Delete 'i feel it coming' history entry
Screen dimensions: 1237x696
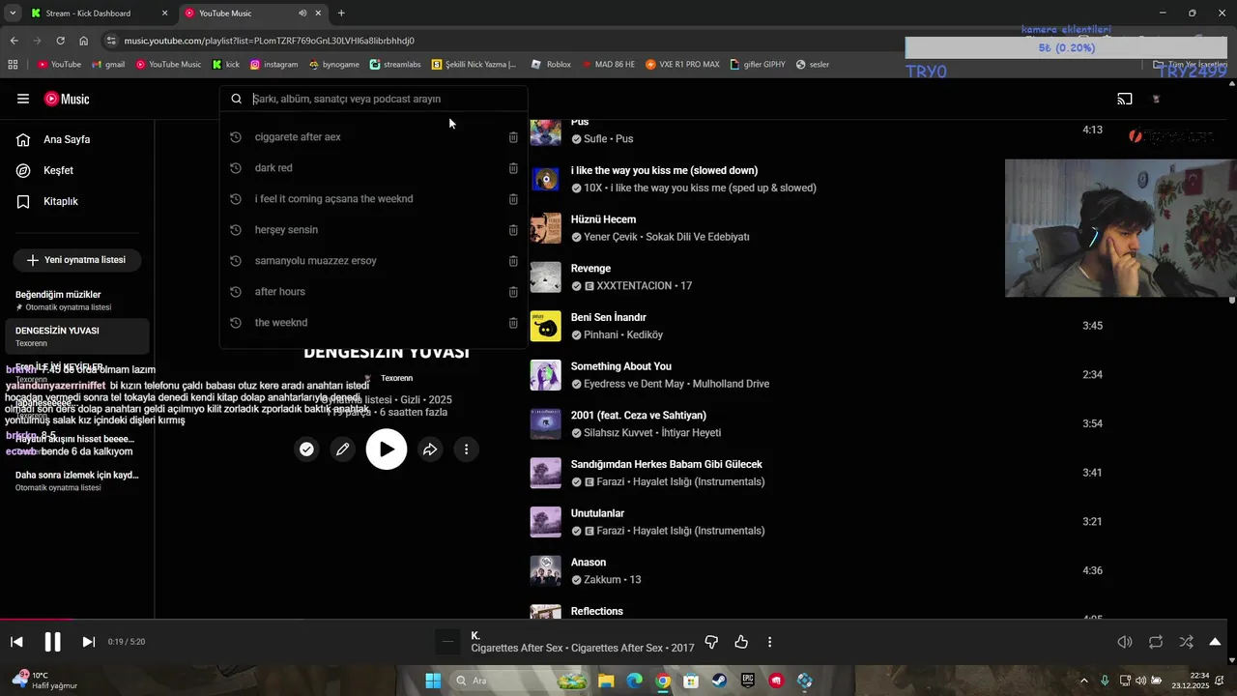pos(513,199)
